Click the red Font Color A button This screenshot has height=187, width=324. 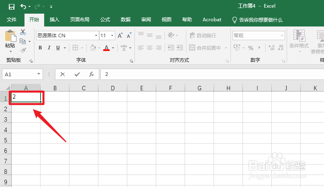pos(106,48)
